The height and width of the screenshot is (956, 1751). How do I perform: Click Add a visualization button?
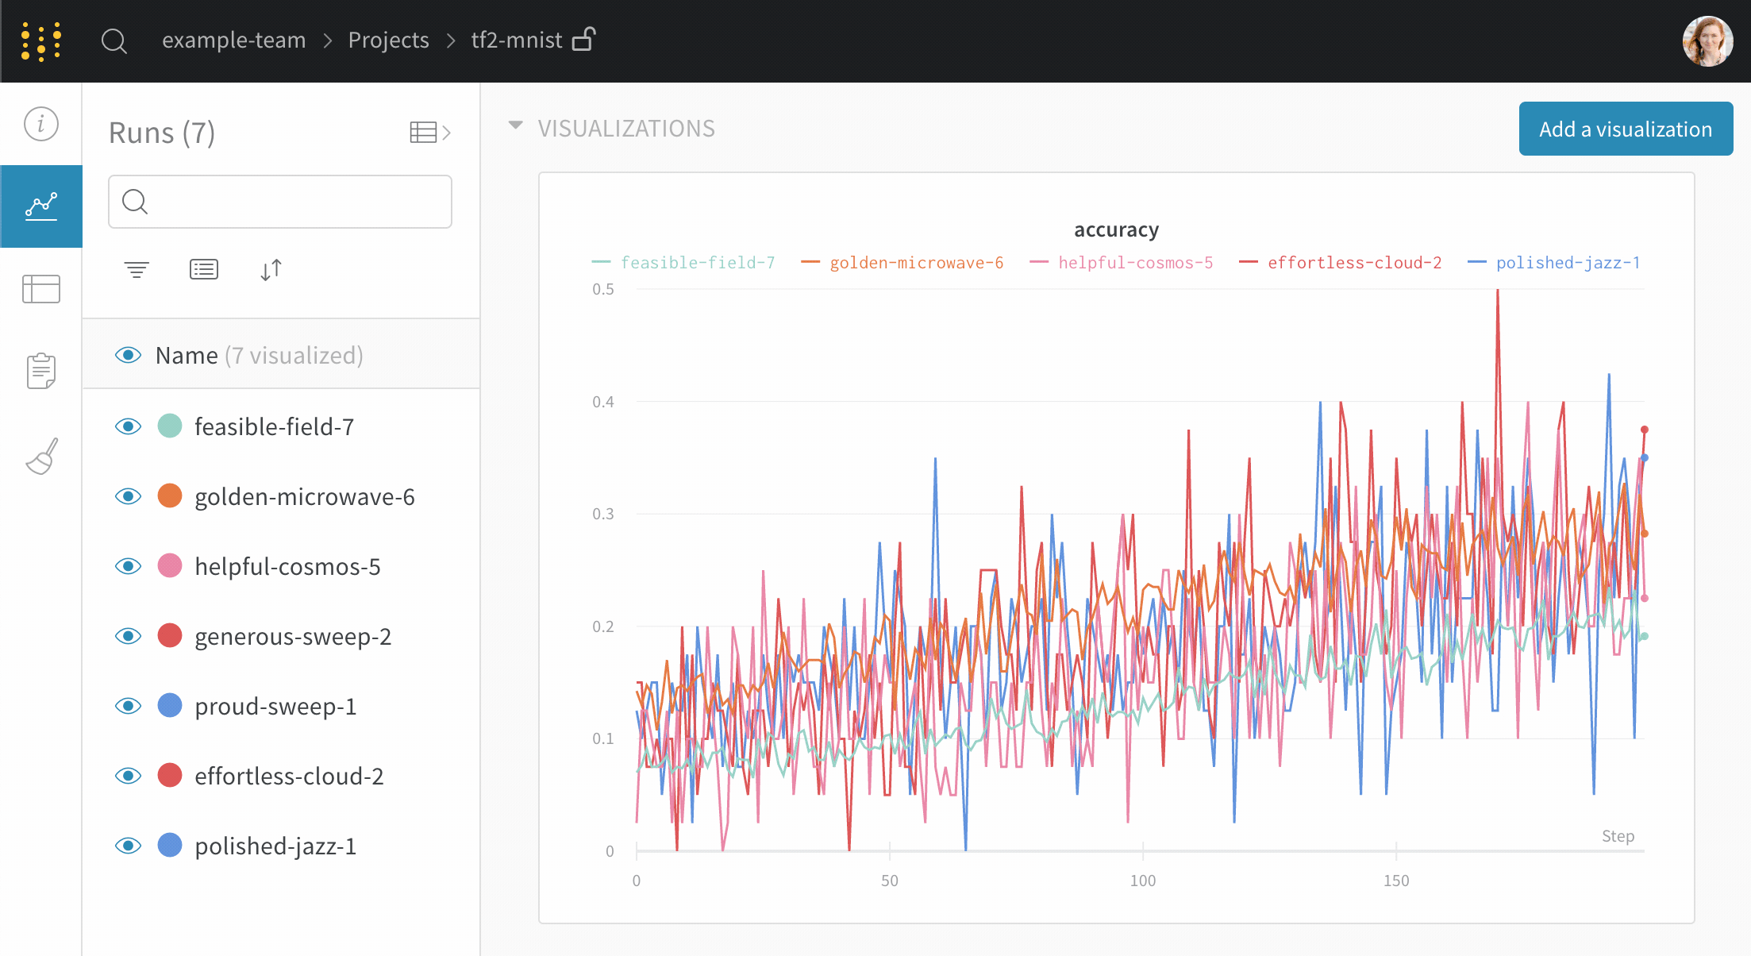pos(1625,129)
